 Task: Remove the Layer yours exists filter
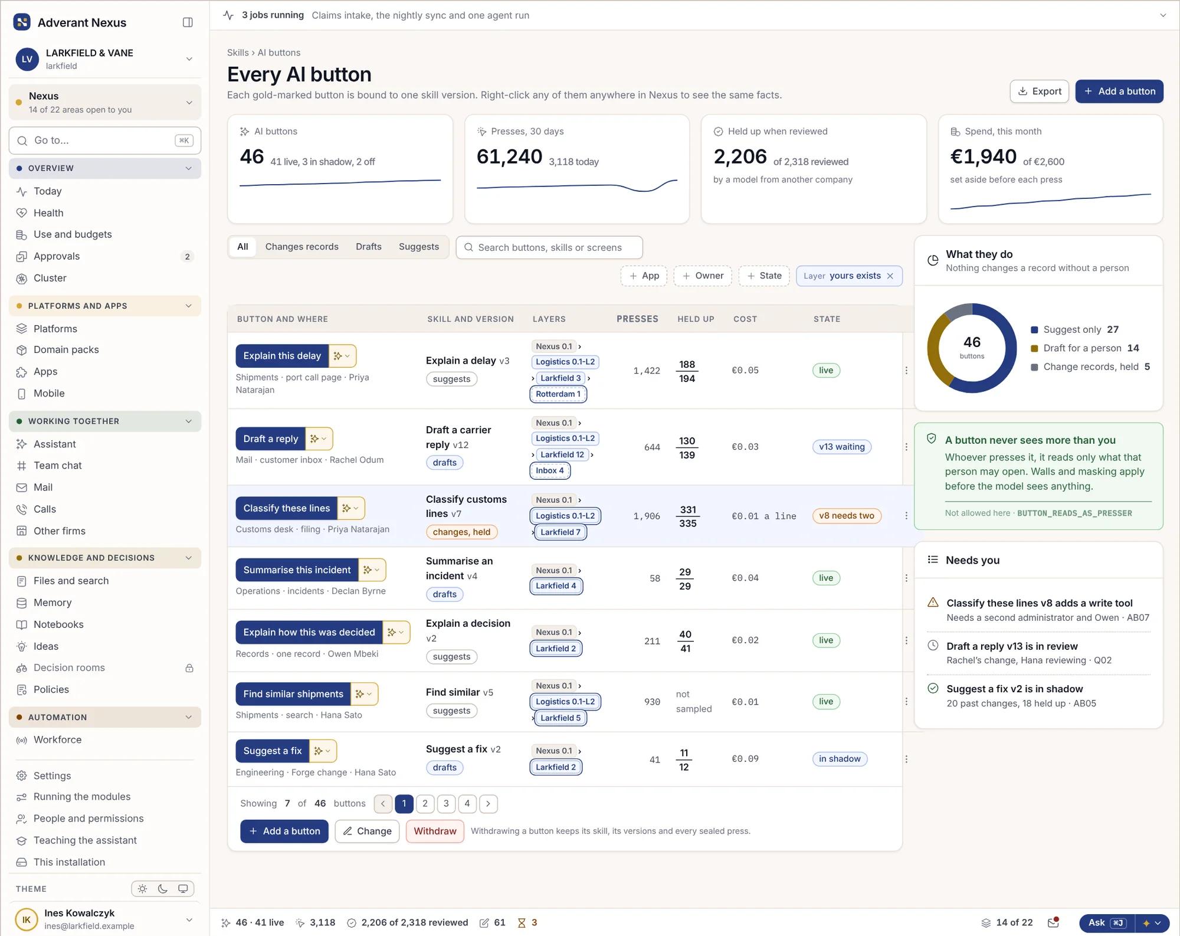(890, 276)
